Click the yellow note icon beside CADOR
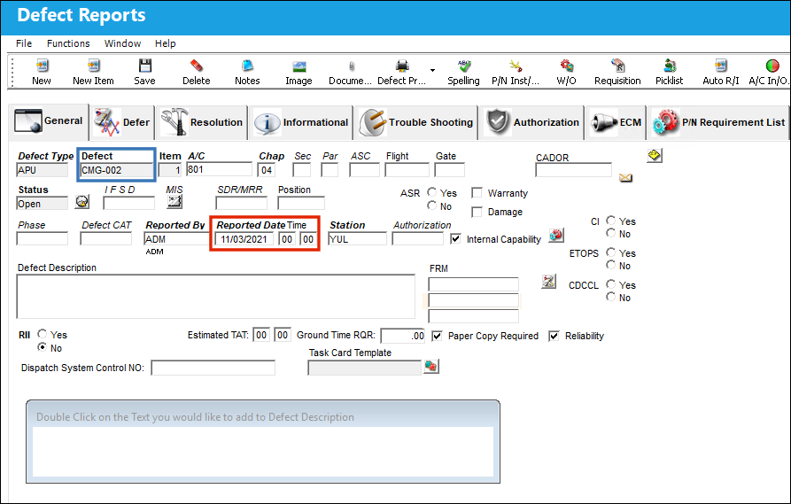Screen dimensions: 791x504 (655, 156)
